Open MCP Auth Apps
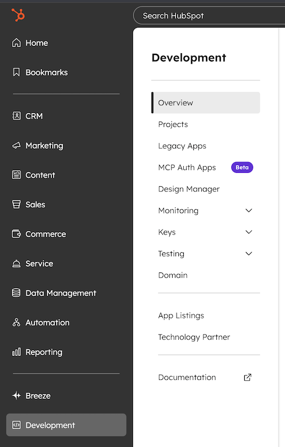Screen dimensions: 285x447 [187, 167]
